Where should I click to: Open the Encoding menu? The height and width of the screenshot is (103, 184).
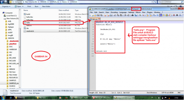click(x=114, y=12)
